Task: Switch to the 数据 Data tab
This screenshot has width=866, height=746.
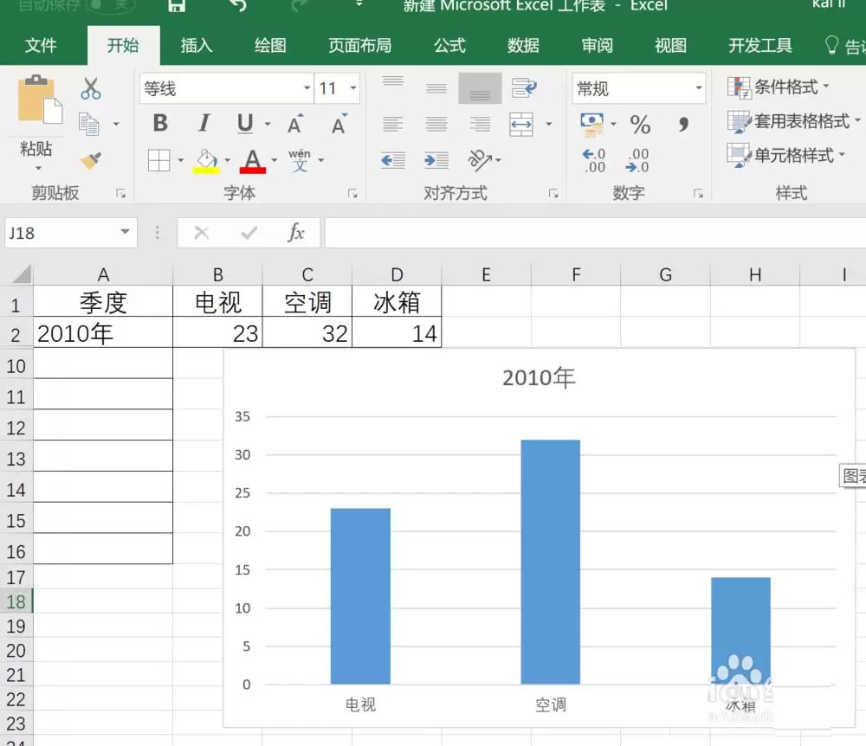Action: [523, 45]
